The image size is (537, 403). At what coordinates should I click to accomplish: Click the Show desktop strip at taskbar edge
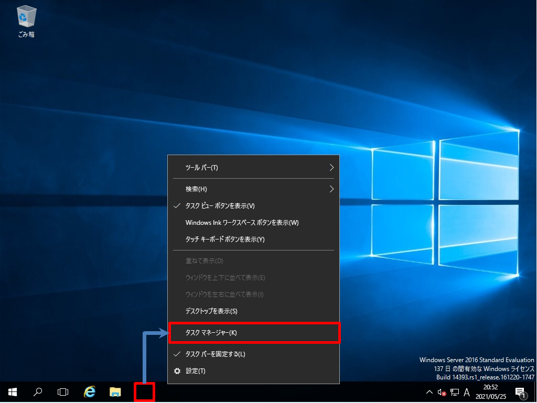[x=535, y=392]
